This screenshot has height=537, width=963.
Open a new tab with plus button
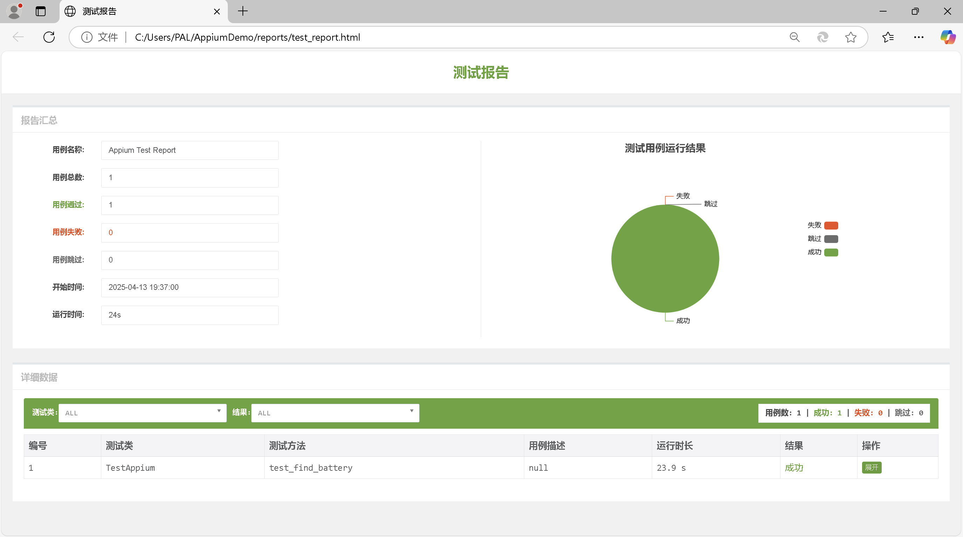(243, 11)
